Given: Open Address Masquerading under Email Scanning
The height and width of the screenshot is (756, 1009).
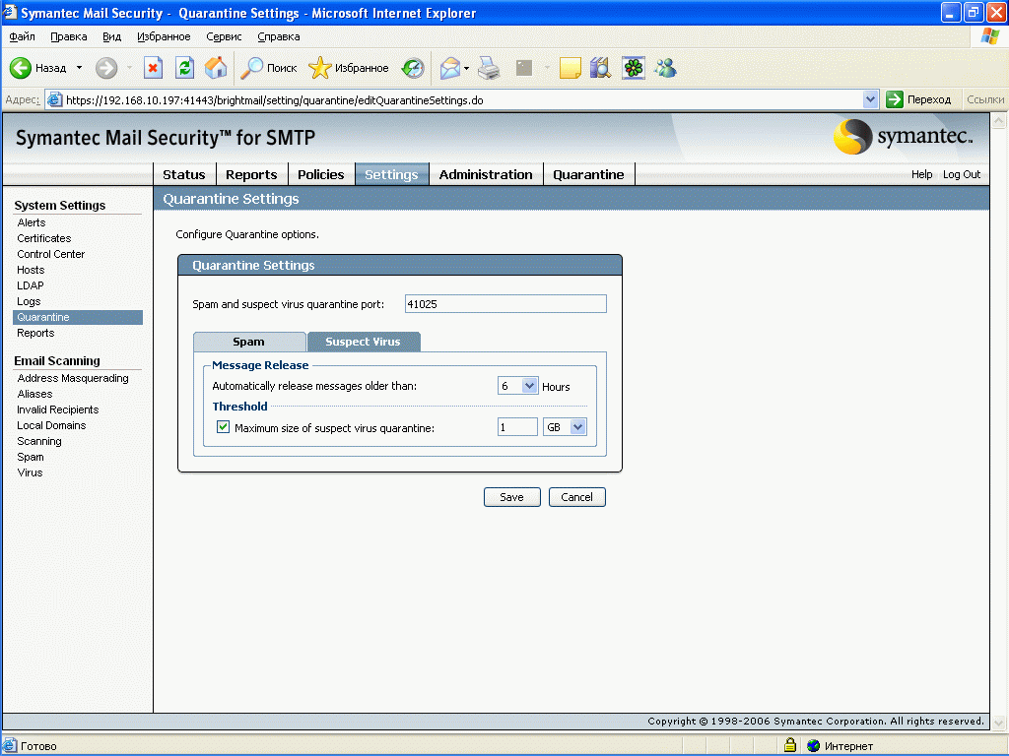Looking at the screenshot, I should (x=73, y=378).
